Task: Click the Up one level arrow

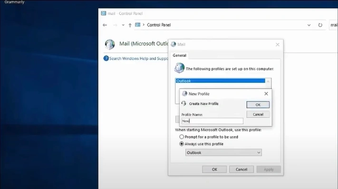Action: click(130, 25)
